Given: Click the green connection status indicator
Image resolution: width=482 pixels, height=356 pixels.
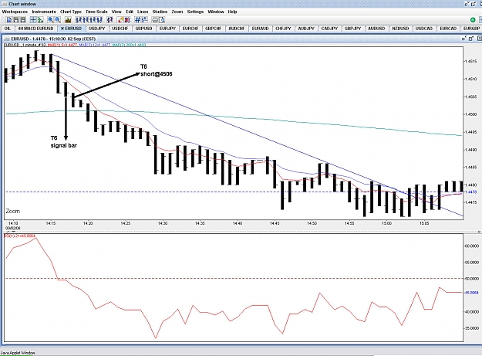Looking at the screenshot, I should click(x=473, y=20).
